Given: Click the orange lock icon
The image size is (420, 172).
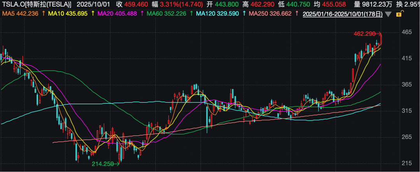Looking at the screenshot, I should click(x=398, y=14).
